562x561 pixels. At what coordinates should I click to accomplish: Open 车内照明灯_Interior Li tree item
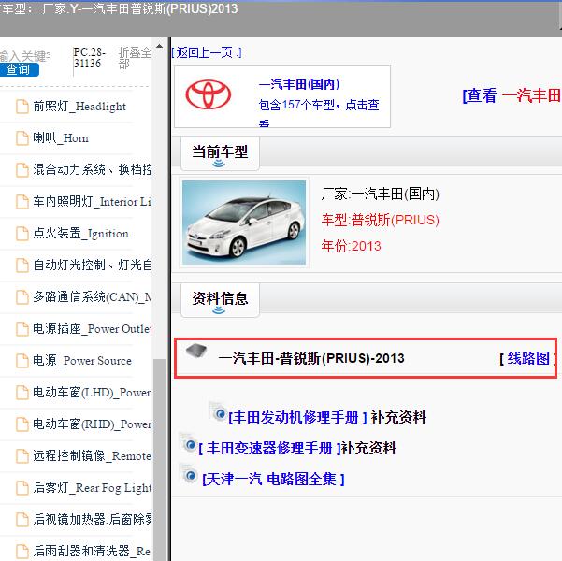pos(93,201)
